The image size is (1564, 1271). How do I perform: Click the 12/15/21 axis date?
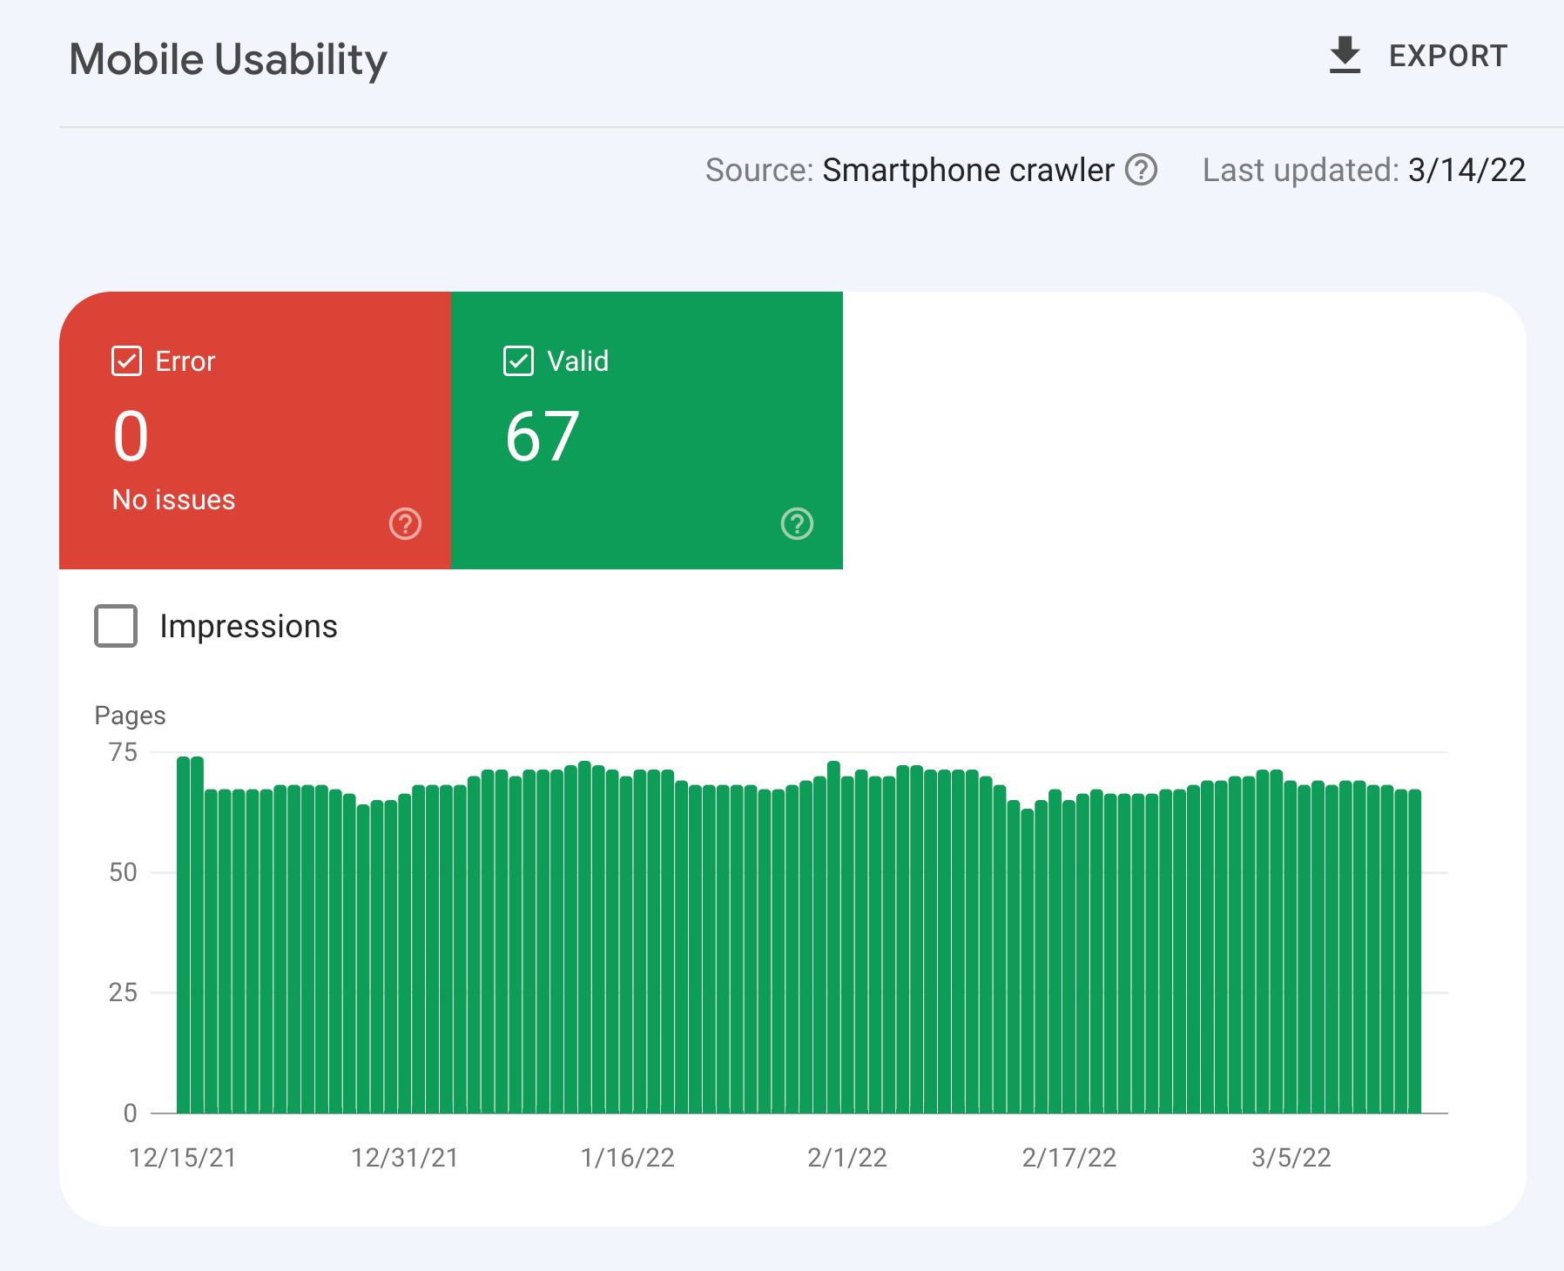pos(183,1158)
